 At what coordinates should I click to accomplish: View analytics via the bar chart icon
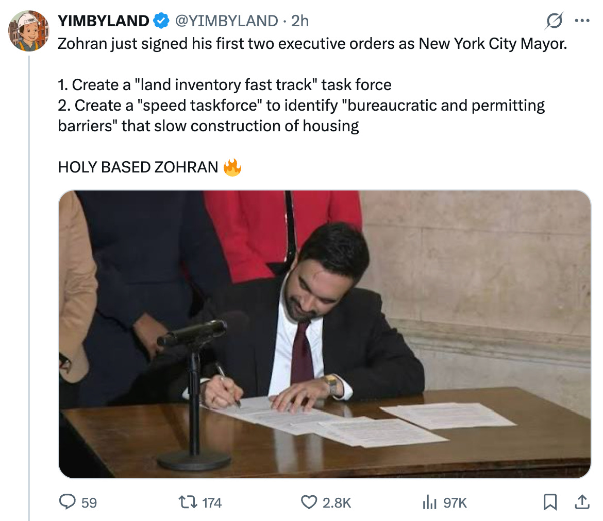click(x=429, y=502)
